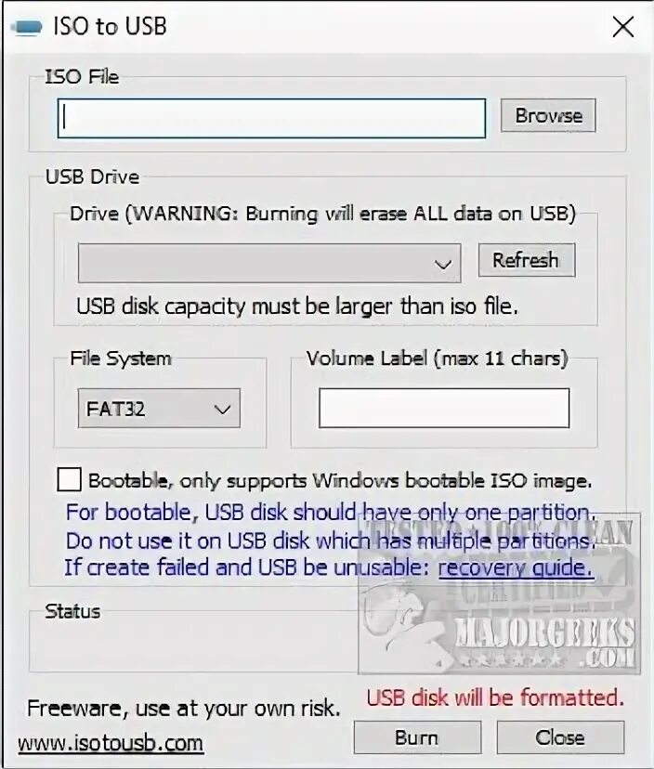Image resolution: width=654 pixels, height=769 pixels.
Task: Click the ISO to USB title bar text
Action: point(110,27)
